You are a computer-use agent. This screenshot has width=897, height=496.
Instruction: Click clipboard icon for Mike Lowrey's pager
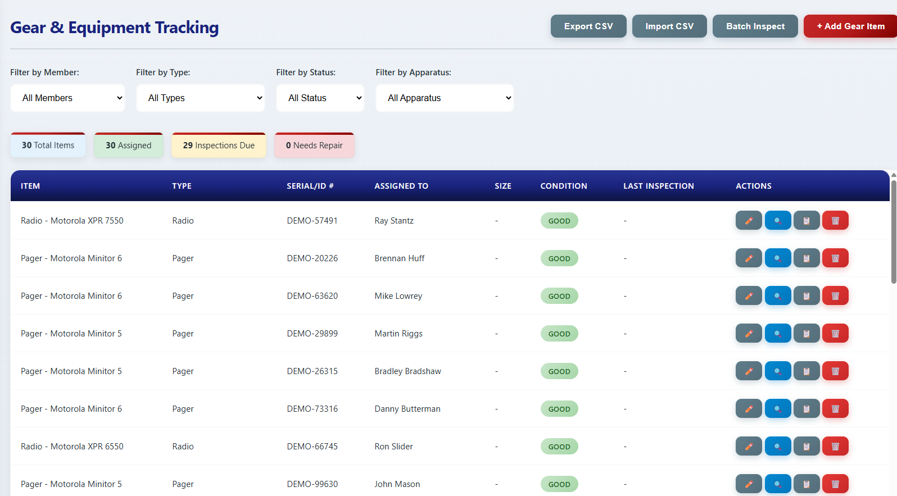(x=807, y=296)
